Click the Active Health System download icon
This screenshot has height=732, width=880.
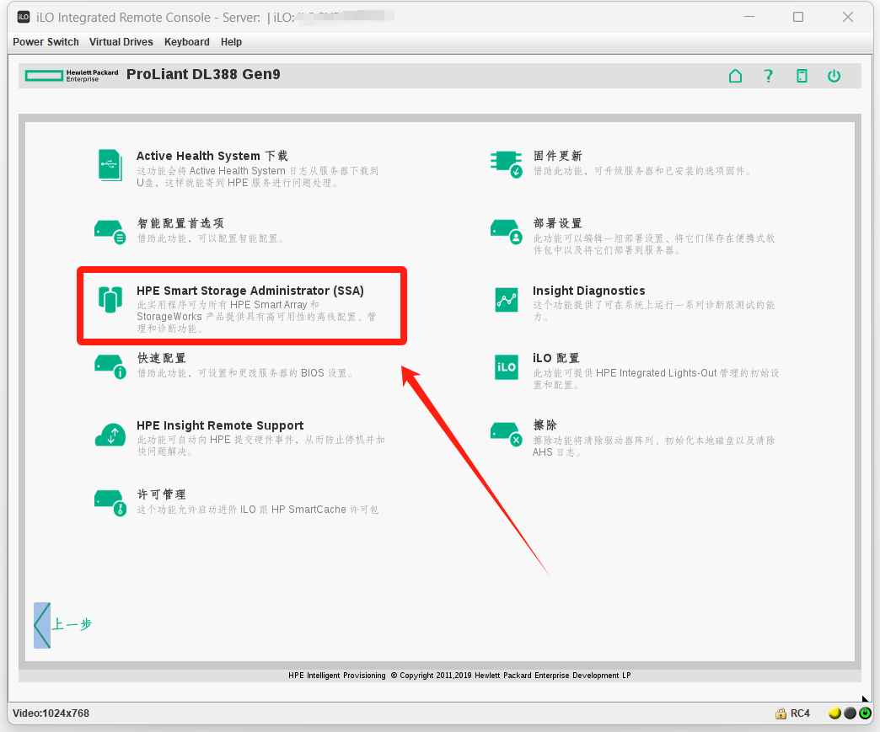(110, 164)
